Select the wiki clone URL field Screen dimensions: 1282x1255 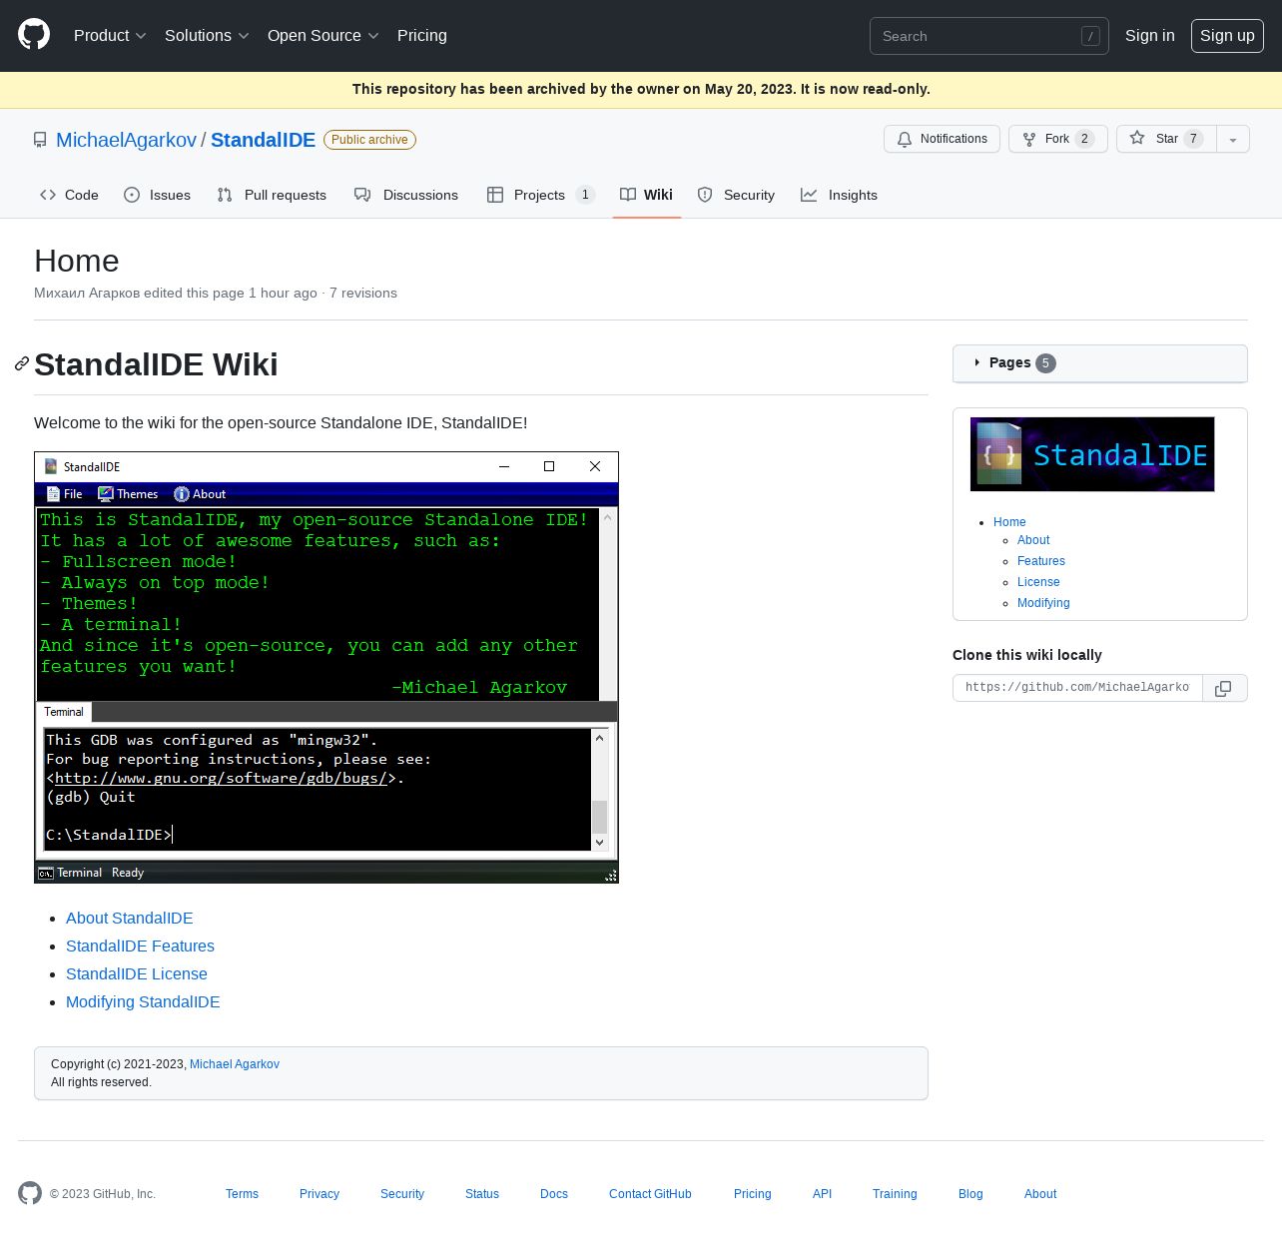click(1077, 688)
